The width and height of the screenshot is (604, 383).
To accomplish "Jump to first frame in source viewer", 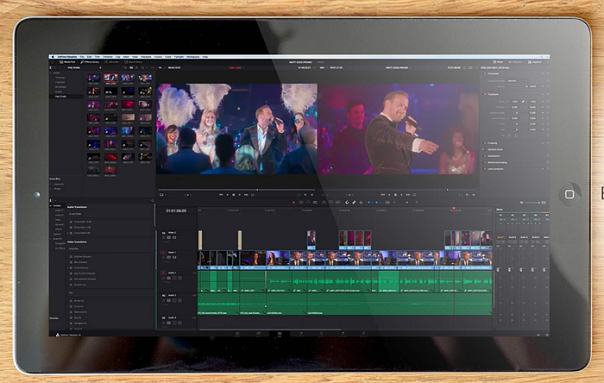I will click(x=221, y=195).
